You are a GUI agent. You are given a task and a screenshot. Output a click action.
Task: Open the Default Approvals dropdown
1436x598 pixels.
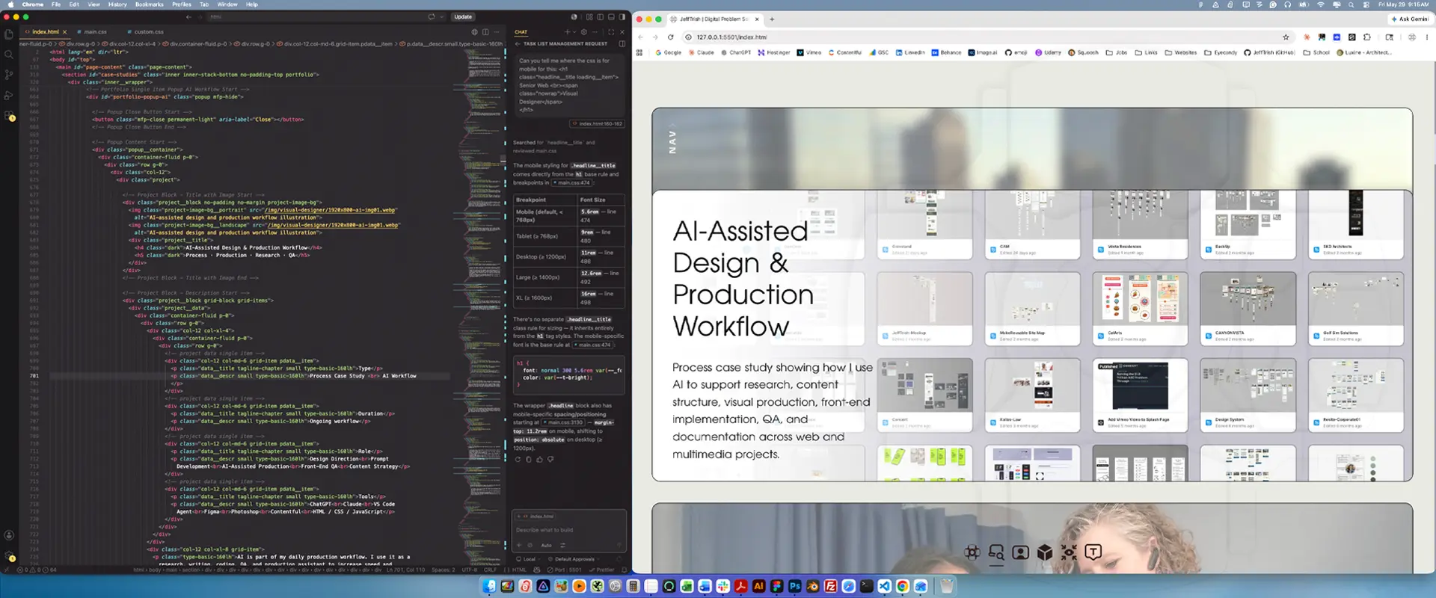[x=574, y=559]
